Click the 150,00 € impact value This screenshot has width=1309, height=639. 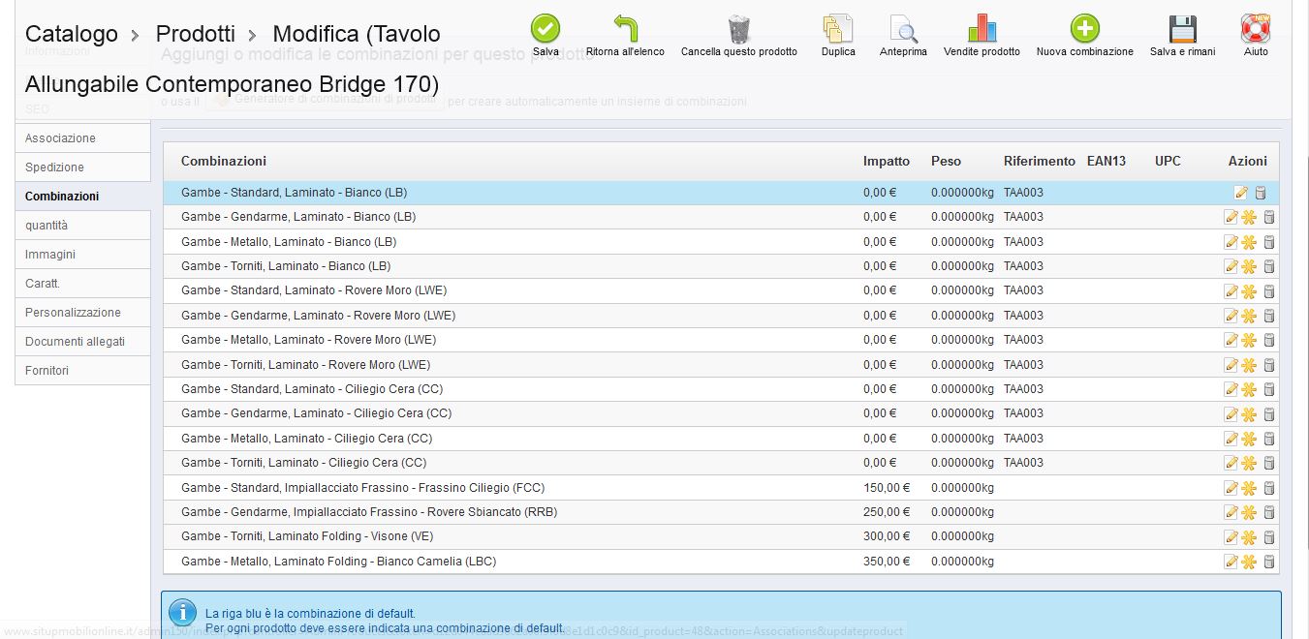[887, 488]
